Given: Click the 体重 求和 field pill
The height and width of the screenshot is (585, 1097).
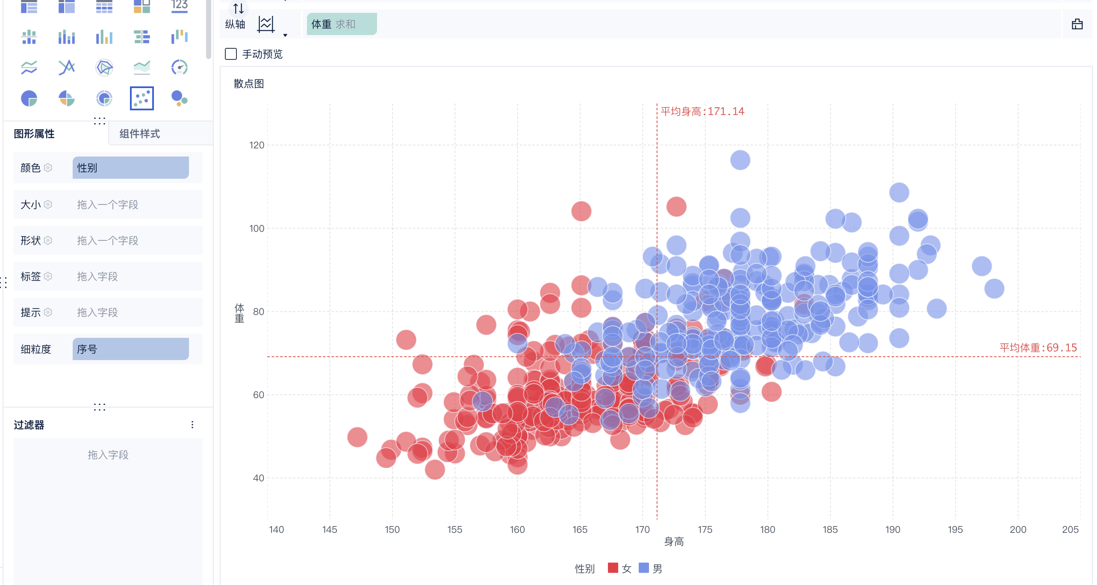Looking at the screenshot, I should [x=341, y=24].
